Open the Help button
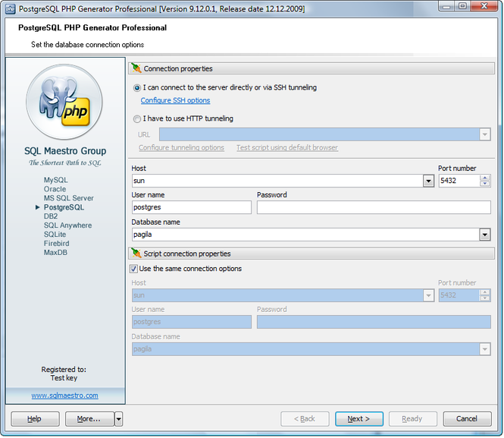Image resolution: width=504 pixels, height=438 pixels. tap(35, 419)
